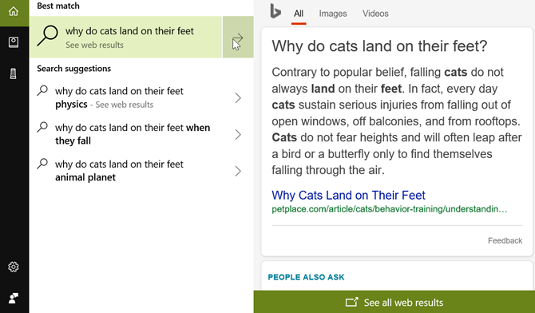Open 'Why Cats Land on Their Feet' link
The height and width of the screenshot is (313, 535).
click(x=348, y=196)
